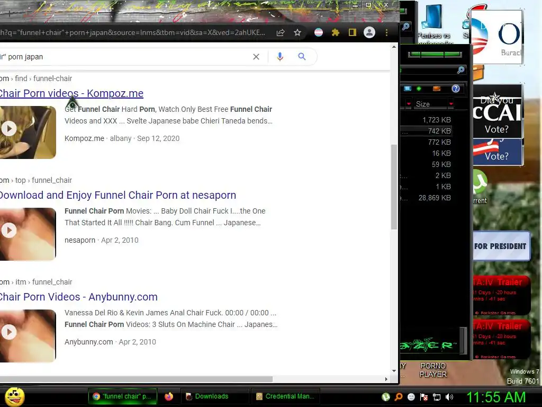Start voice search with the microphone icon
The image size is (542, 407).
(x=280, y=57)
